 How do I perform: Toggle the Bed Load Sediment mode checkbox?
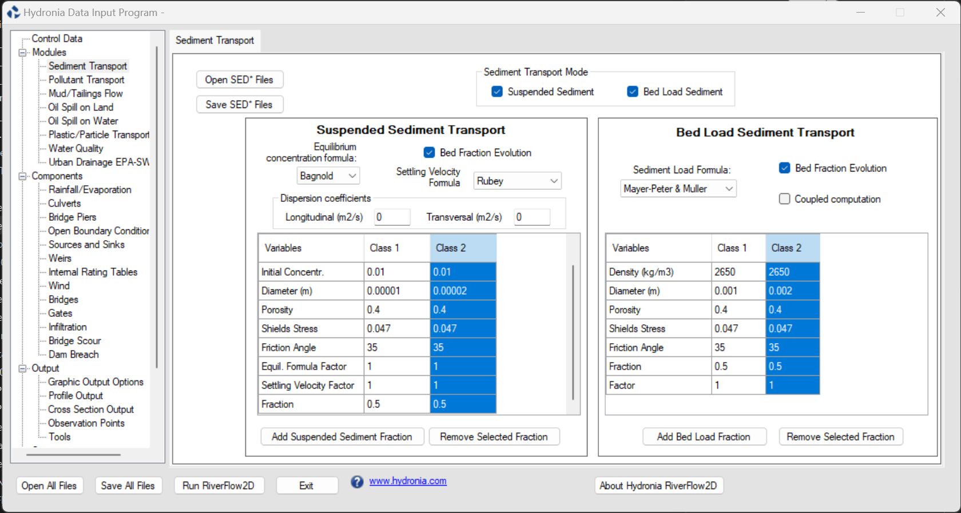pos(633,92)
